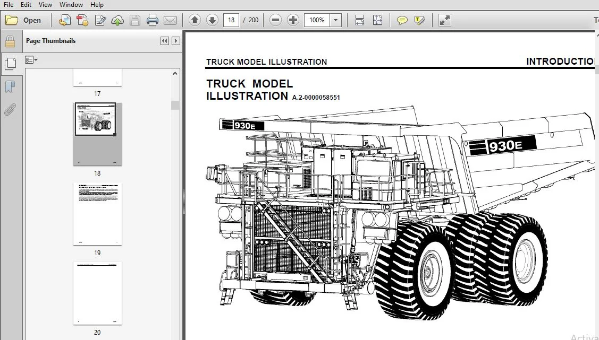Open the Edit menu

[x=26, y=5]
